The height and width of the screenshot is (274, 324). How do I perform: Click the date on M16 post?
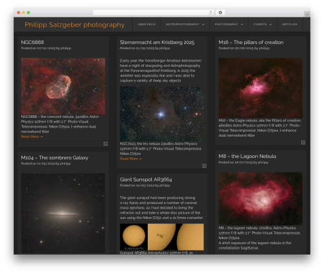(x=244, y=48)
